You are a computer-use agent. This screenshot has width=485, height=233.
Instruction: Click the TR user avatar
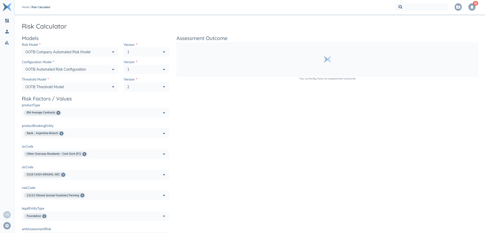[x=7, y=215]
